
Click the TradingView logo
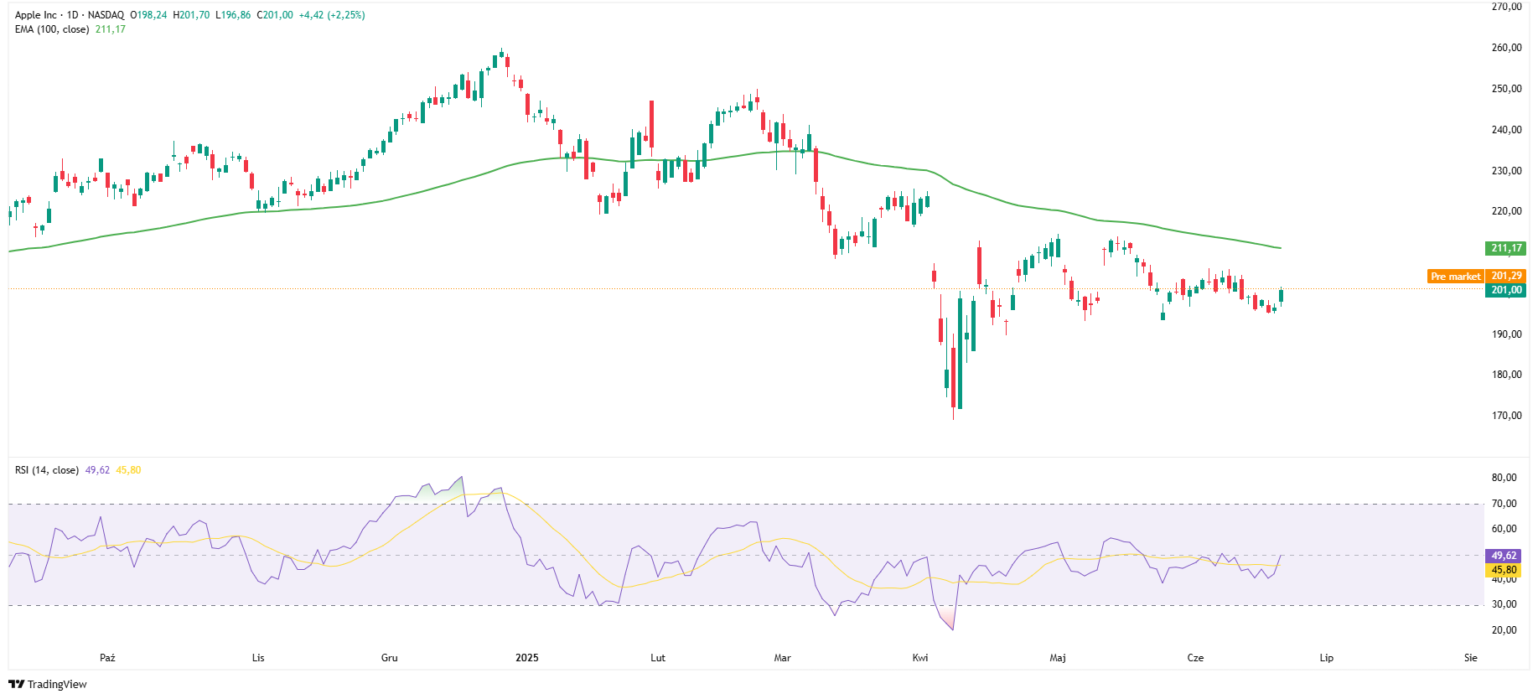(48, 684)
